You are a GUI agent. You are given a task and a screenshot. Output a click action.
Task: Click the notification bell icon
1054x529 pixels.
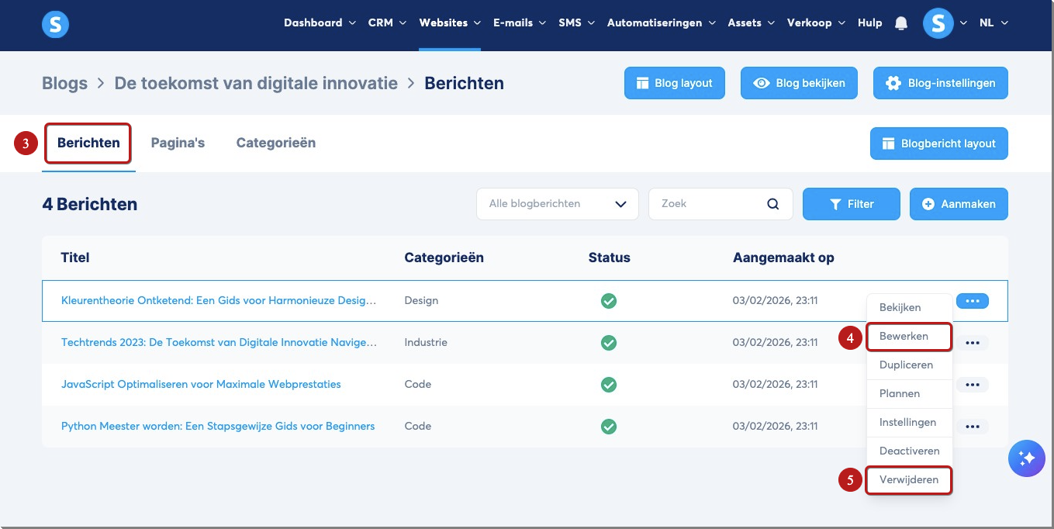(900, 23)
